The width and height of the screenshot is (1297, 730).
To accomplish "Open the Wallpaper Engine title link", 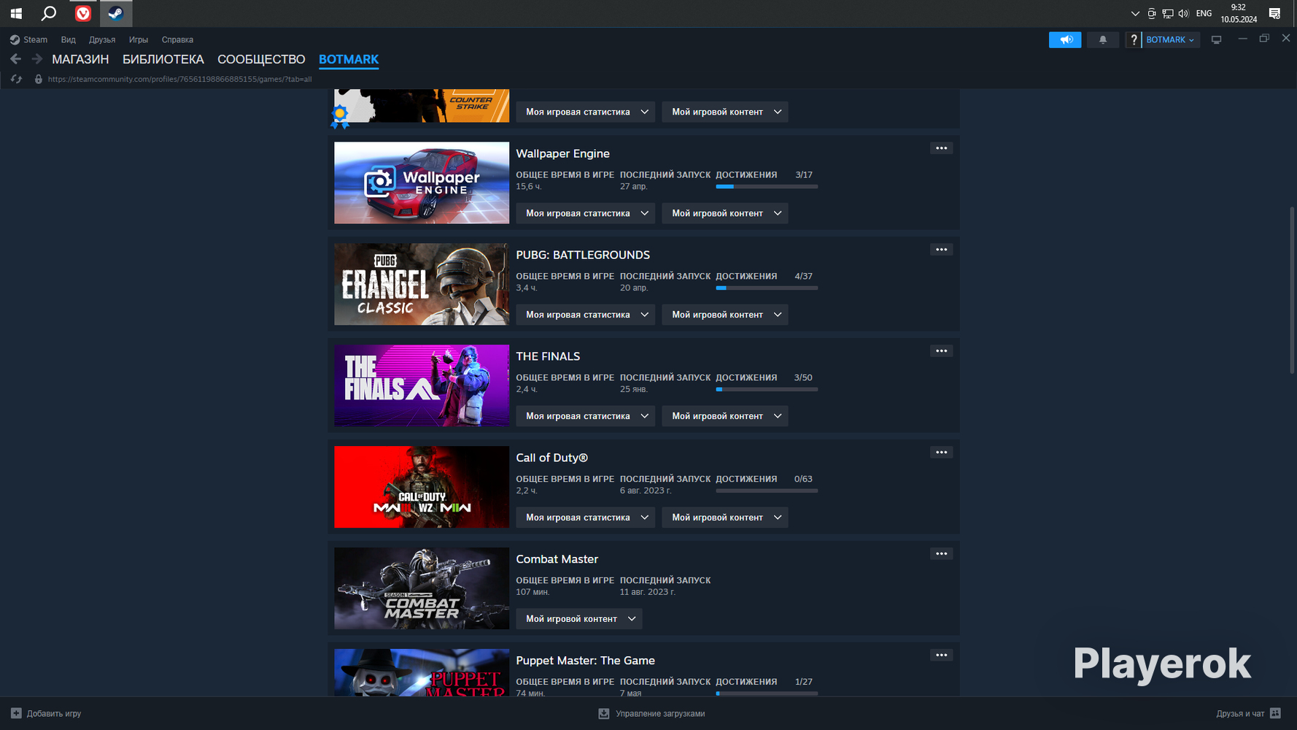I will pyautogui.click(x=562, y=153).
